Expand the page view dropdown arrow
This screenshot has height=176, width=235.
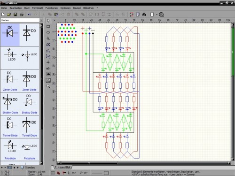157,15
